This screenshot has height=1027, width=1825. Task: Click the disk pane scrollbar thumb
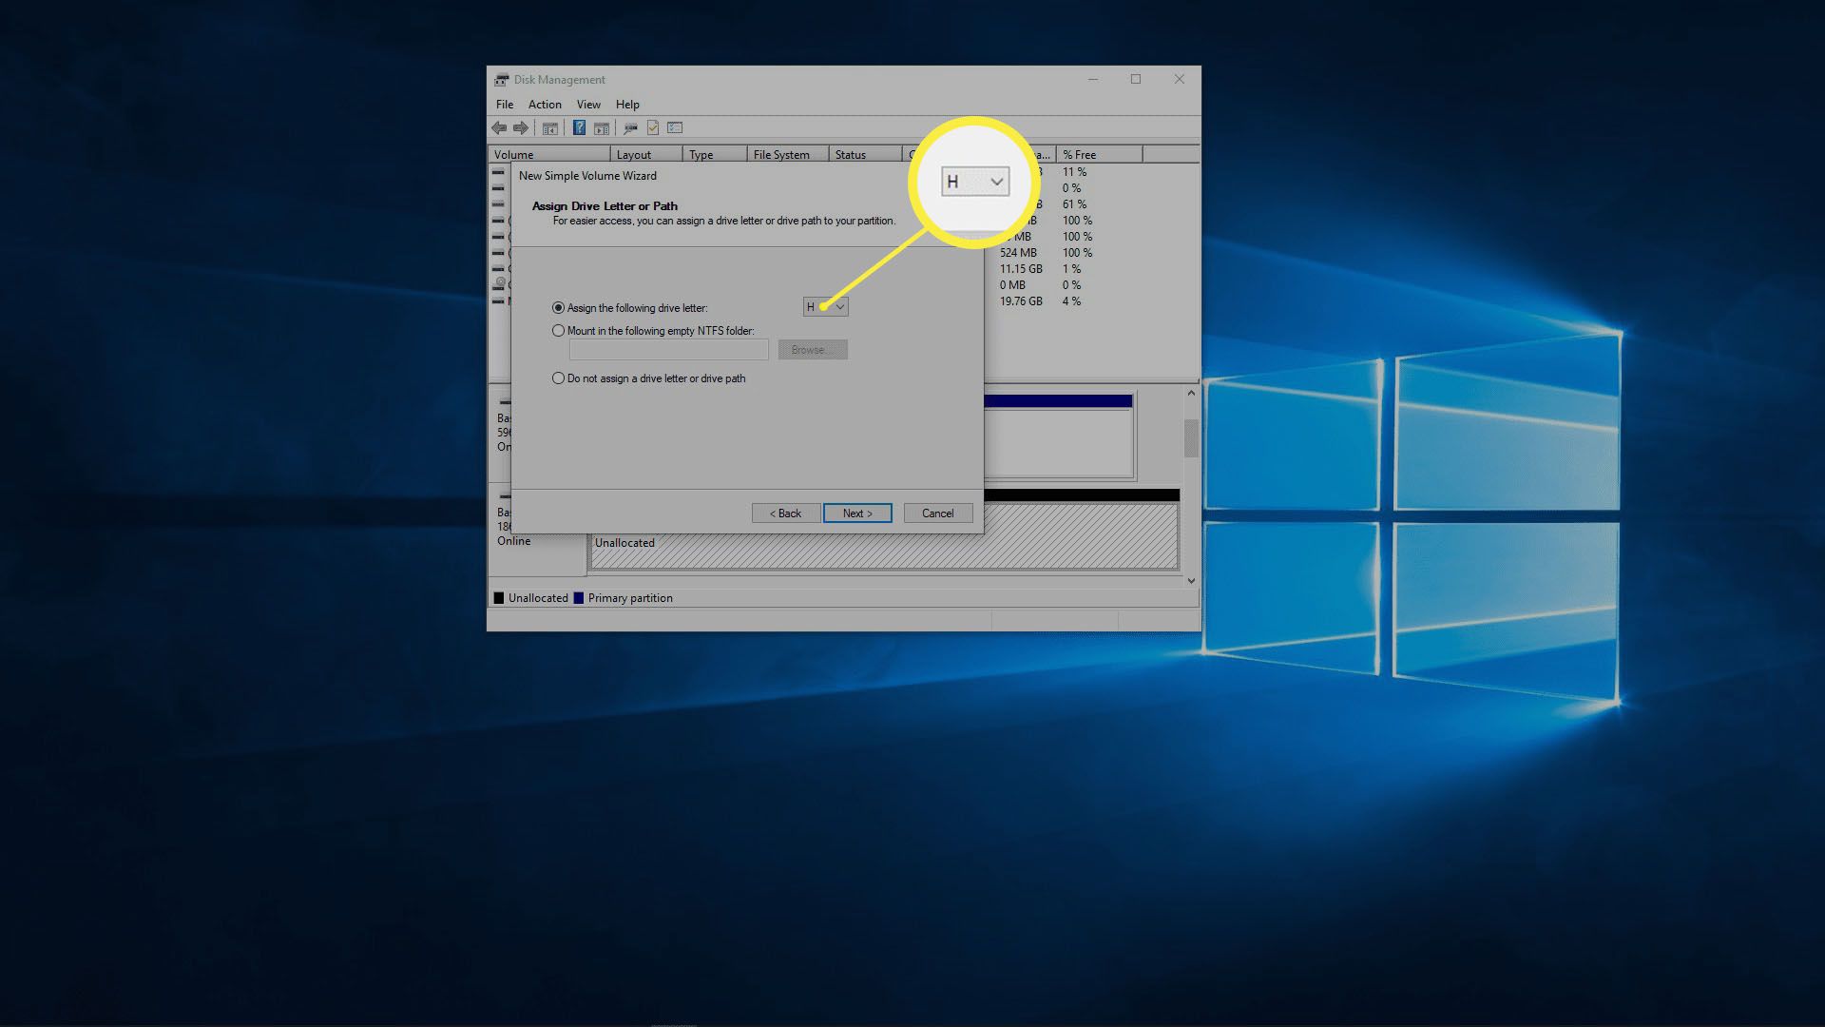(x=1191, y=438)
